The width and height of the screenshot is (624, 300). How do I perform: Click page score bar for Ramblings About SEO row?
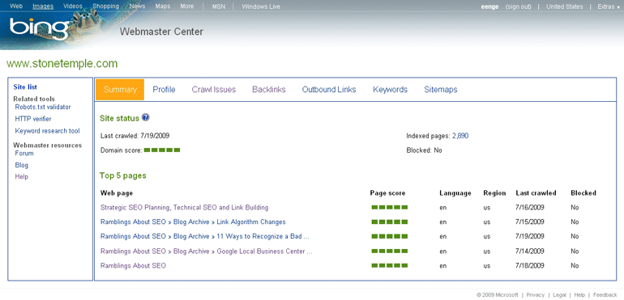[x=390, y=265]
